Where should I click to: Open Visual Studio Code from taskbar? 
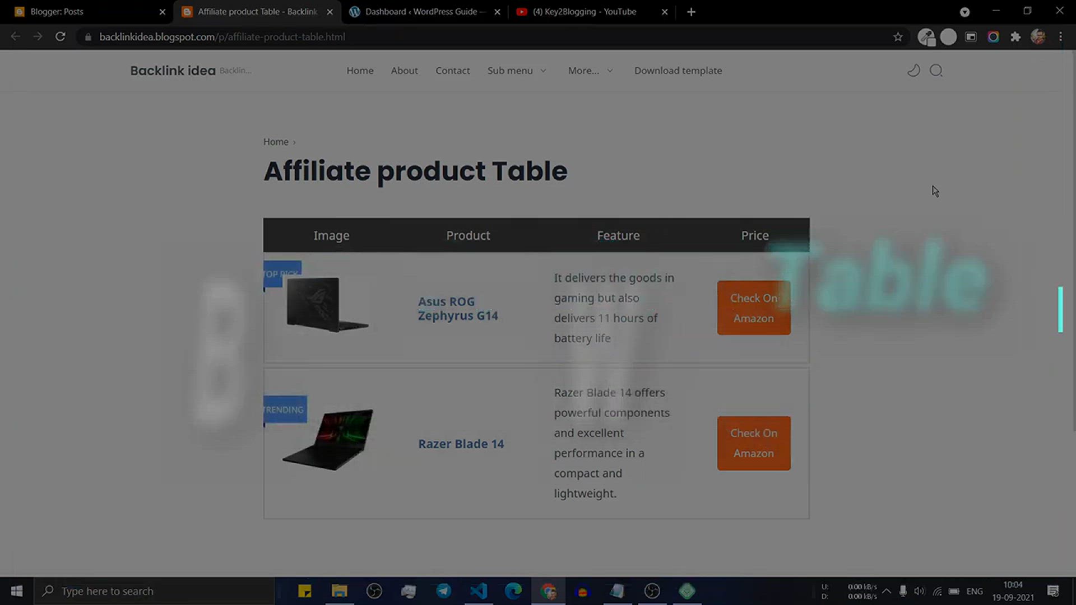479,591
